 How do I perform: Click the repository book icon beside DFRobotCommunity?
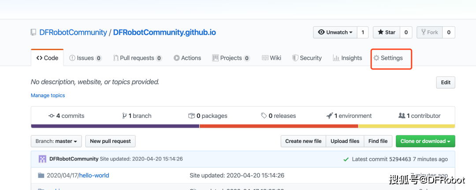(x=33, y=33)
